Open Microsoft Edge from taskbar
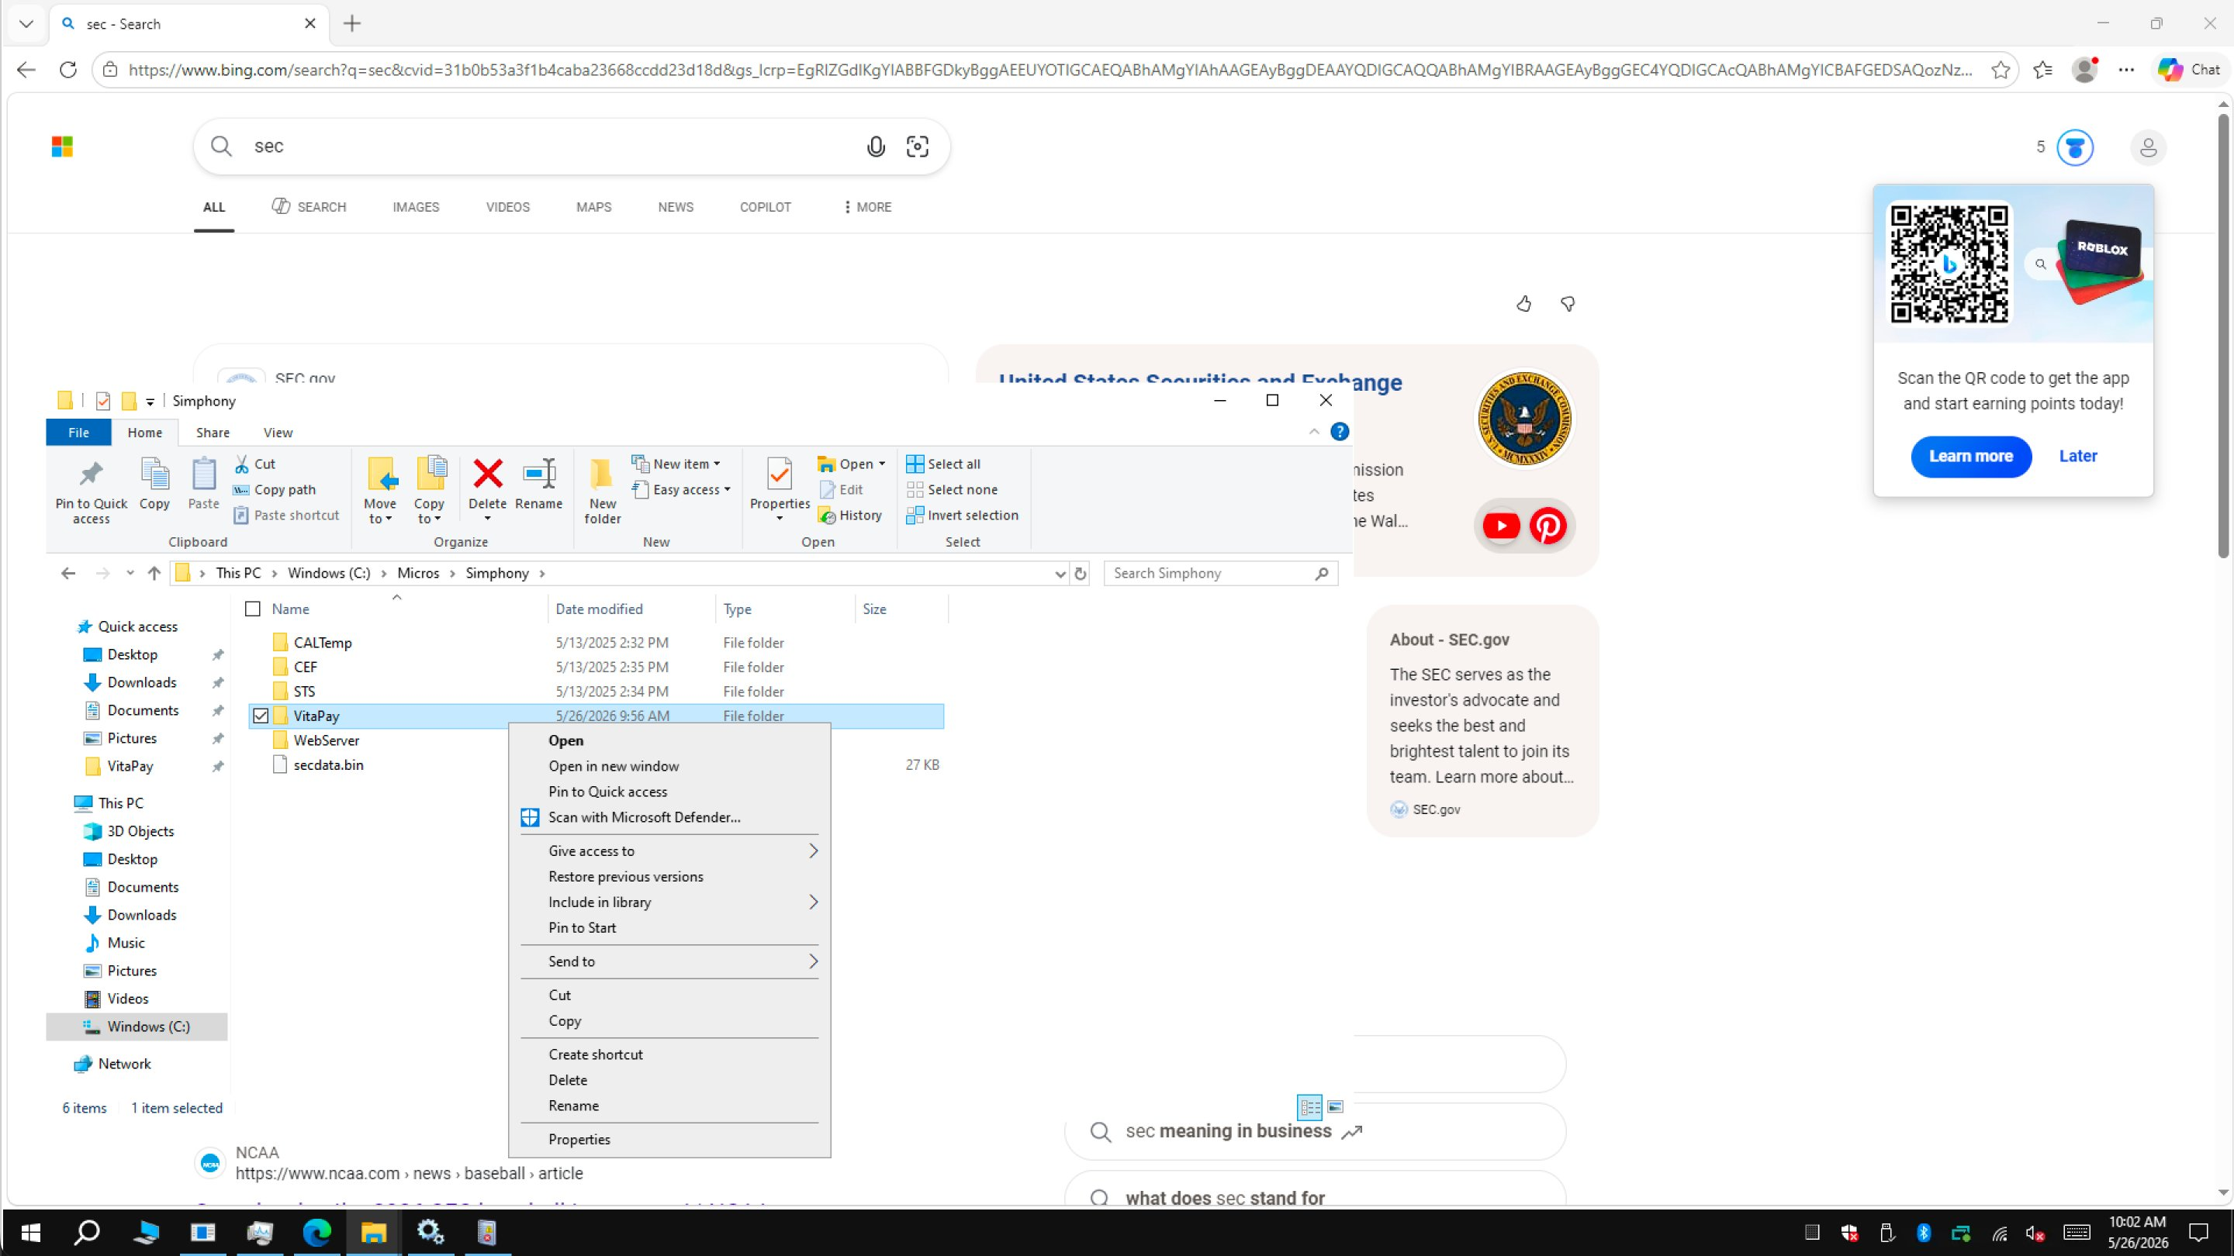The width and height of the screenshot is (2234, 1256). 316,1232
